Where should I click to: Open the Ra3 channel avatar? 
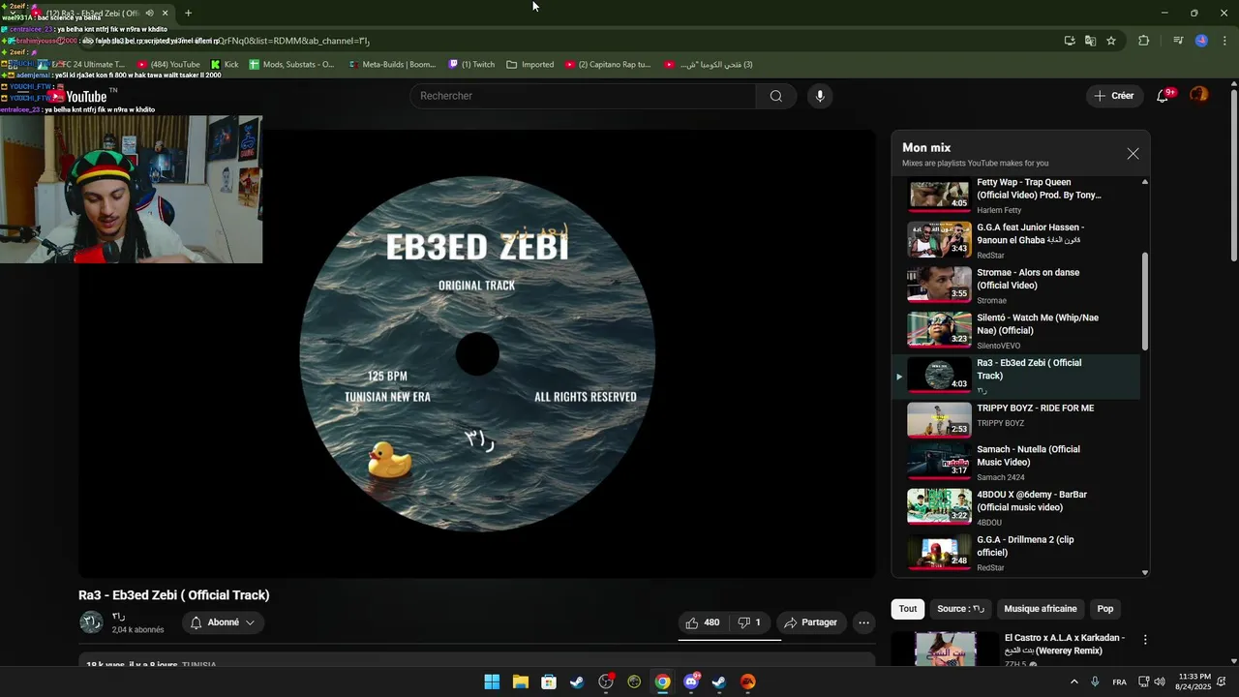coord(91,622)
